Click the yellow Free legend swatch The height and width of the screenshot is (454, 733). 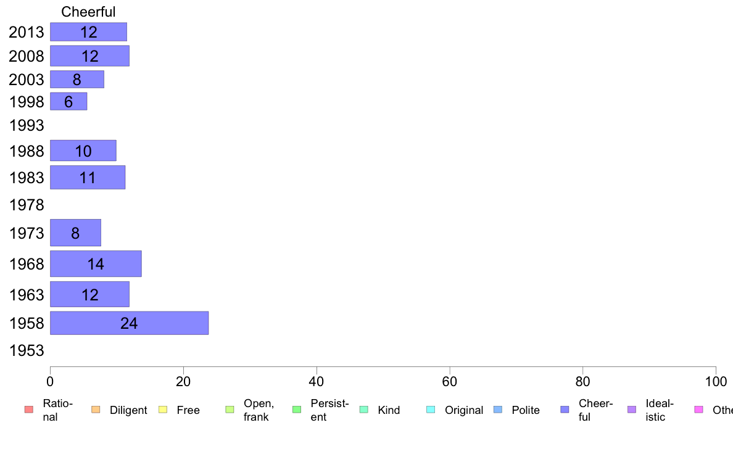click(163, 410)
